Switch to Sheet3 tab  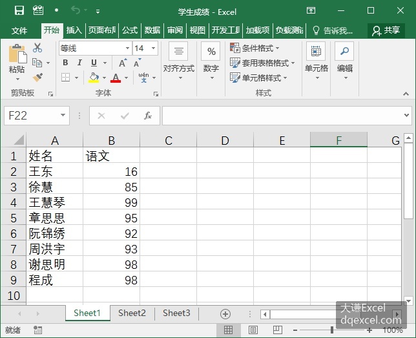176,313
